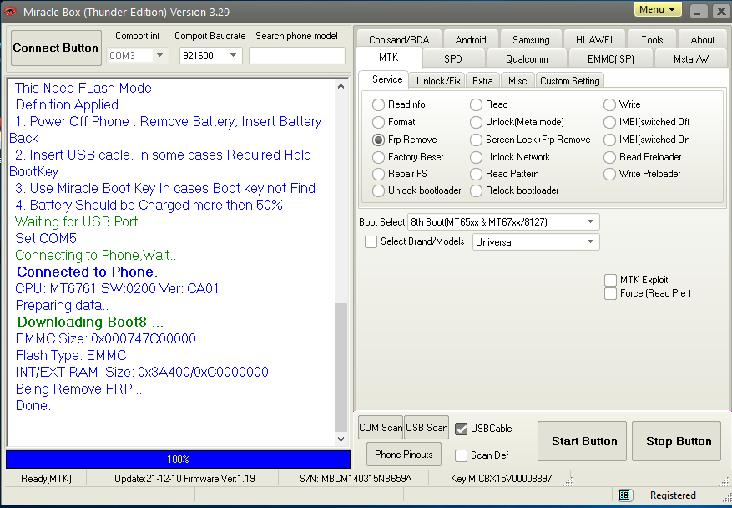Viewport: 732px width, 508px height.
Task: Click the 'EMMC Size: 0x000747C00000' log line
Action: pyautogui.click(x=105, y=338)
